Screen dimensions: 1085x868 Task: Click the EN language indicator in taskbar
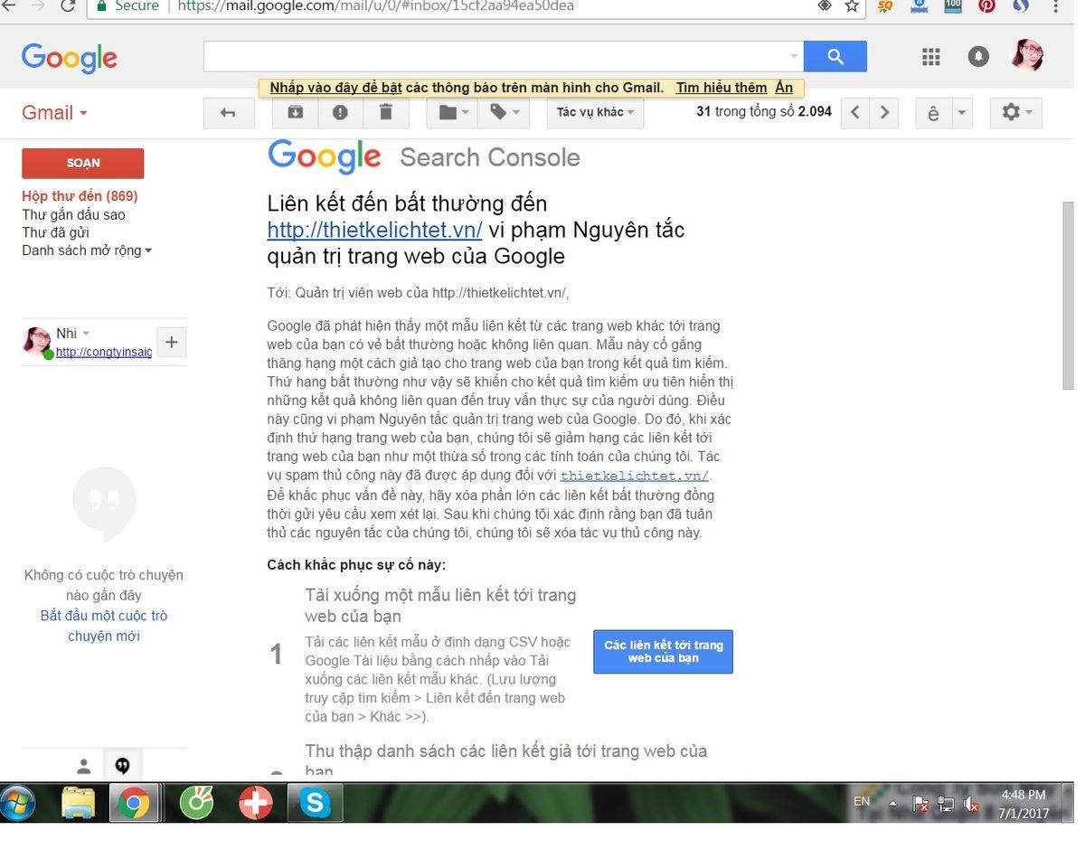coord(862,801)
